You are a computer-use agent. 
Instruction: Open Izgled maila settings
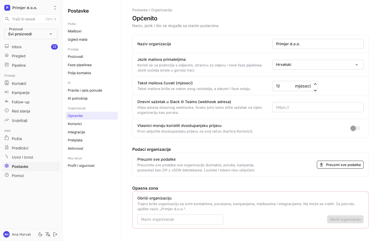(x=92, y=39)
